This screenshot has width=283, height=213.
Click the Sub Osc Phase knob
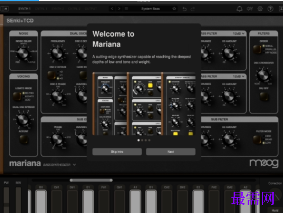pos(57,139)
